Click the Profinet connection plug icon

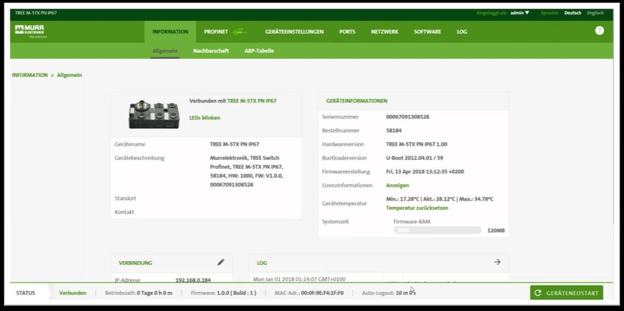click(240, 32)
